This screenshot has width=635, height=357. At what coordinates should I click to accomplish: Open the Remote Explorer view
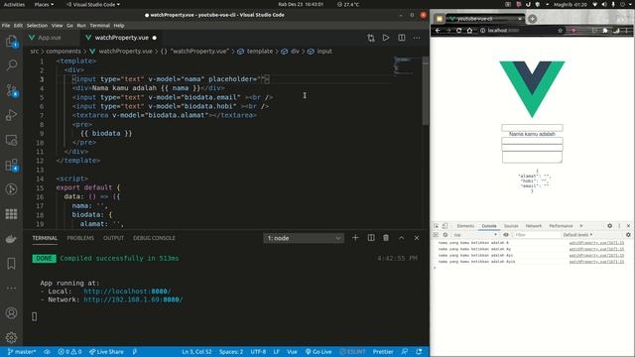pos(11,140)
